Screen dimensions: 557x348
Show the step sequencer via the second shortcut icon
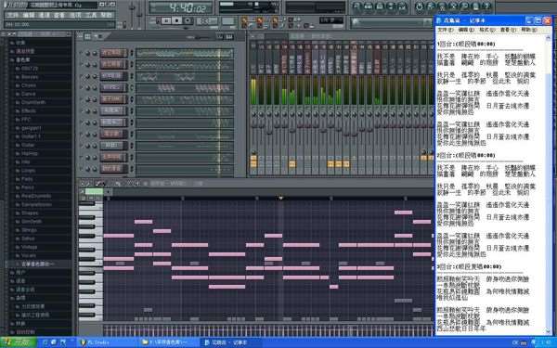[x=368, y=6]
